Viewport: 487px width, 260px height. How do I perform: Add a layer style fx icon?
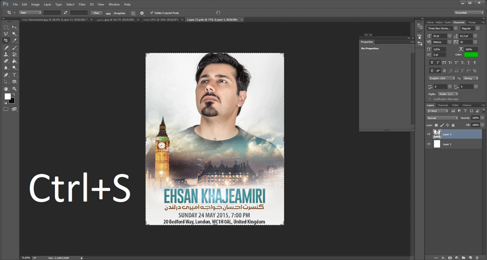pyautogui.click(x=443, y=258)
